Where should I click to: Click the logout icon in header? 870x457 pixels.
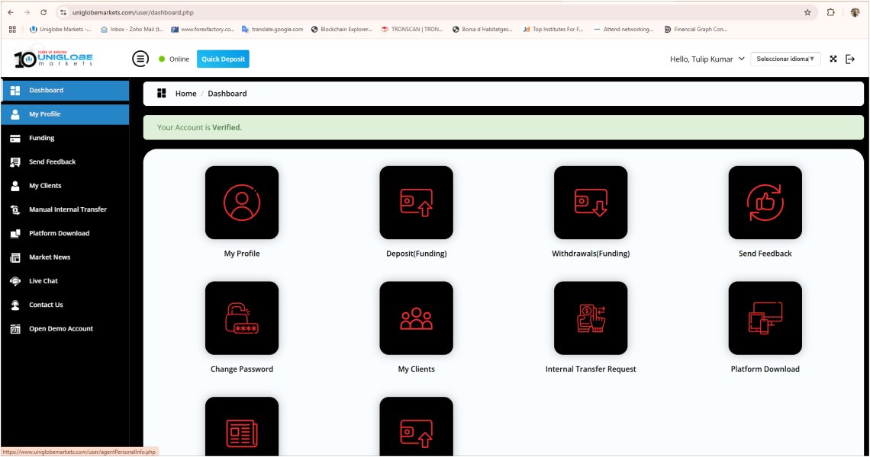pos(850,59)
